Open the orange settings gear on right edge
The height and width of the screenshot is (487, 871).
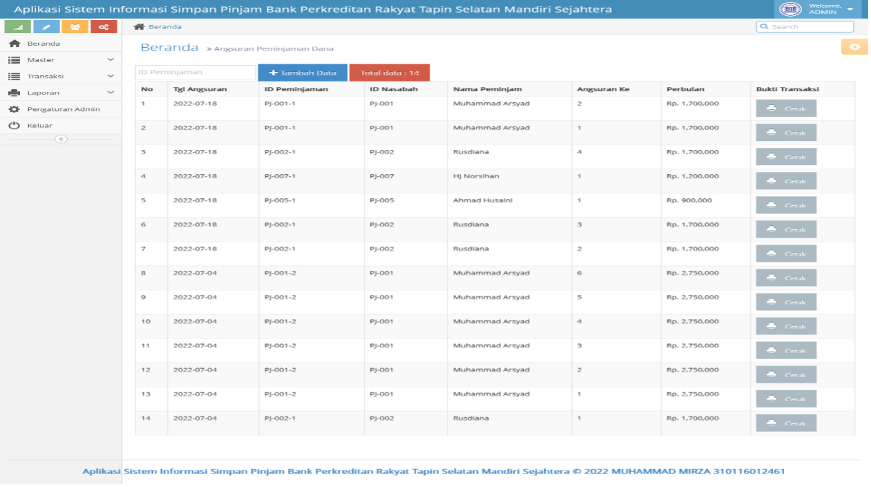[x=854, y=47]
